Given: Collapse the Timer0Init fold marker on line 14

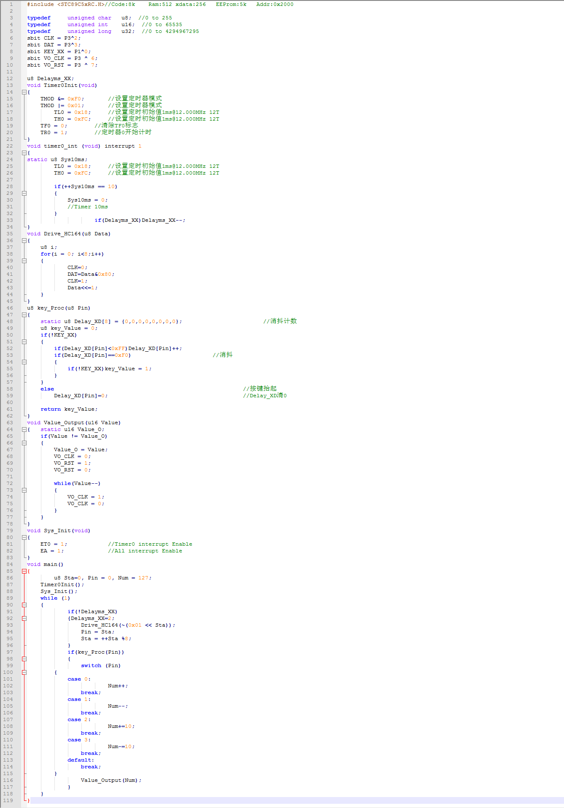Looking at the screenshot, I should tap(24, 92).
